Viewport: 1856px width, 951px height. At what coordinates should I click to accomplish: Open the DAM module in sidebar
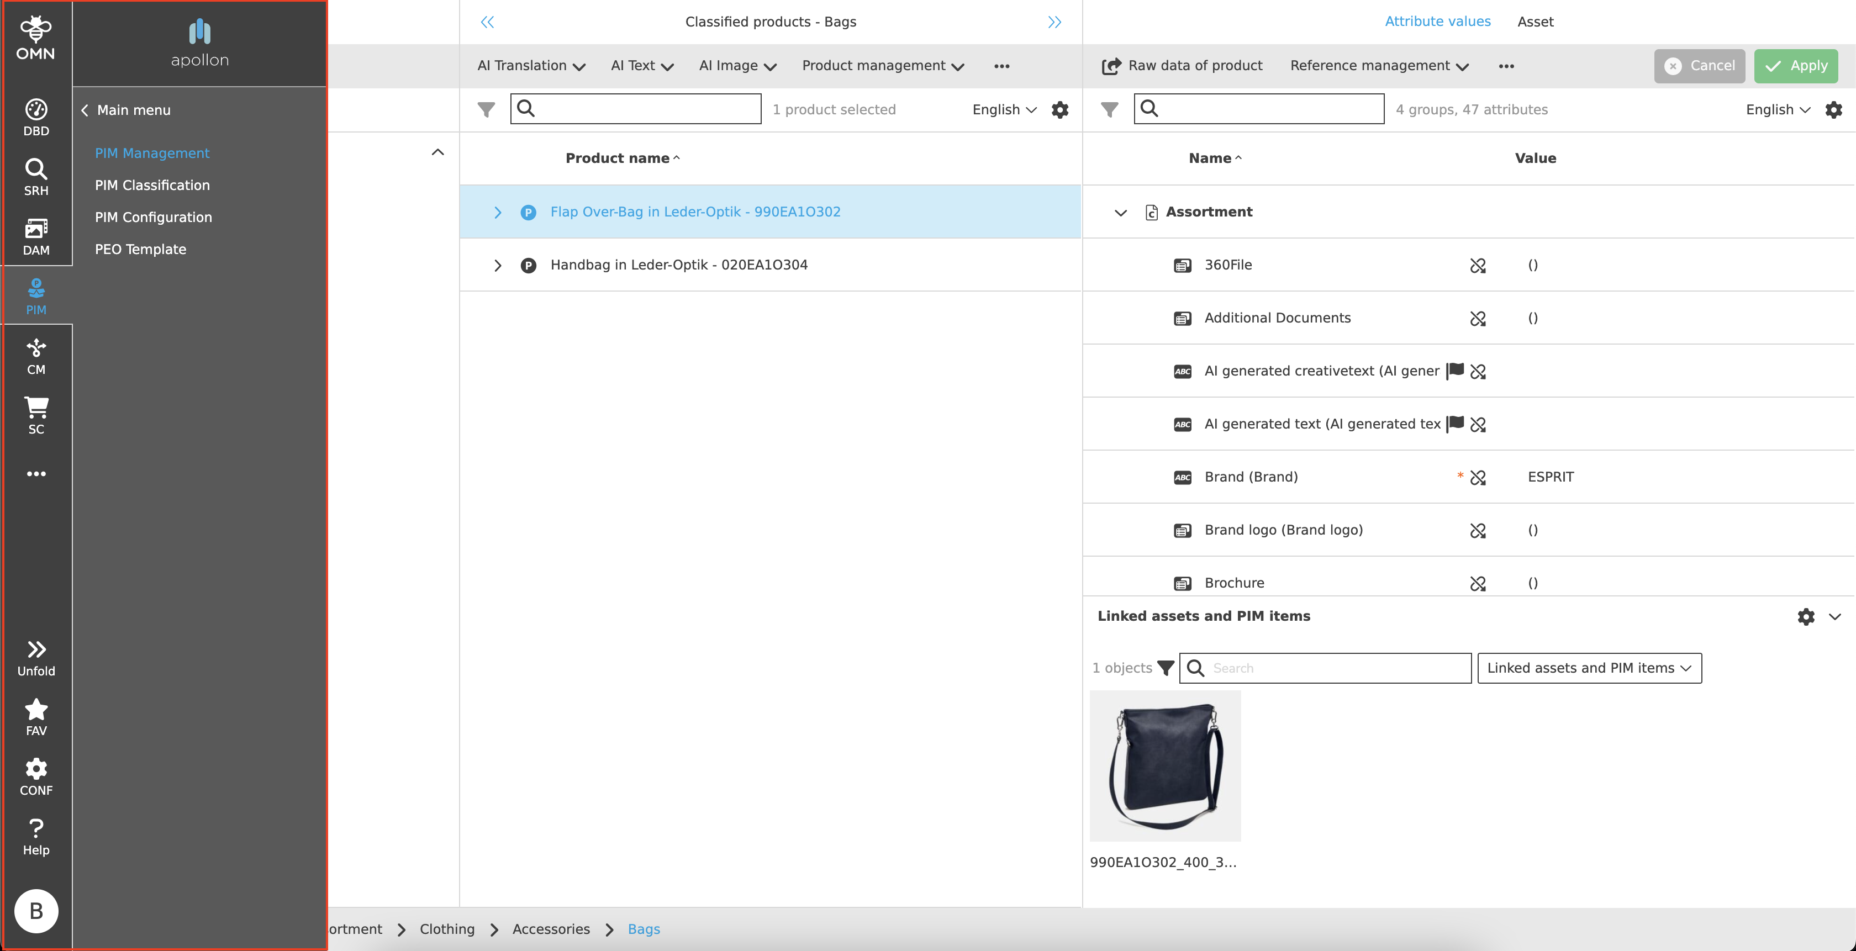click(x=36, y=236)
